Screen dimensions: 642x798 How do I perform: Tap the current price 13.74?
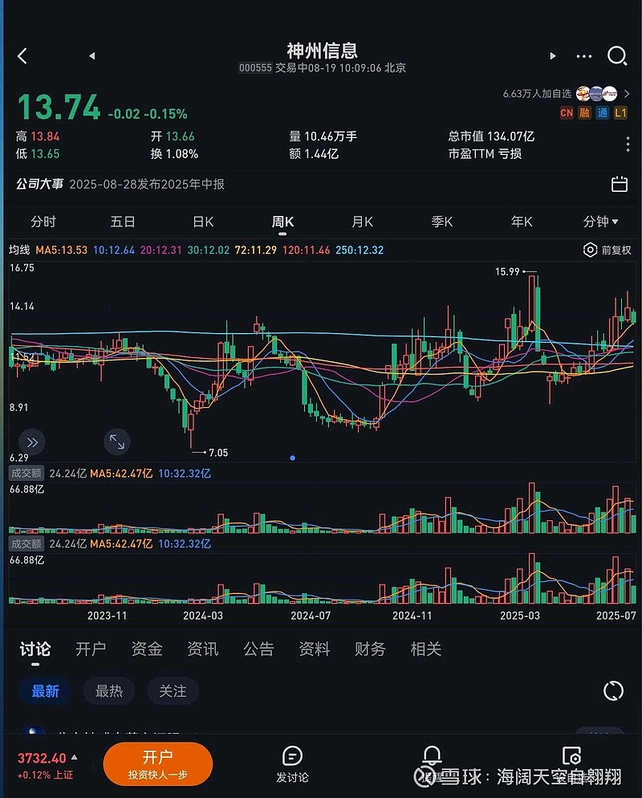pos(59,108)
